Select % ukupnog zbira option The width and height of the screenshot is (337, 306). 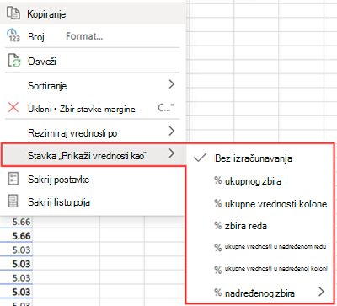pyautogui.click(x=260, y=181)
